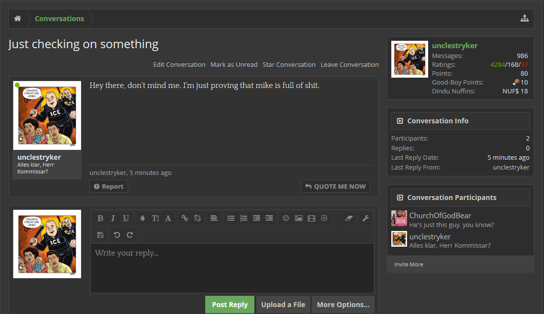Click unclestryker's avatar on the message
544x314 pixels.
pos(47,115)
